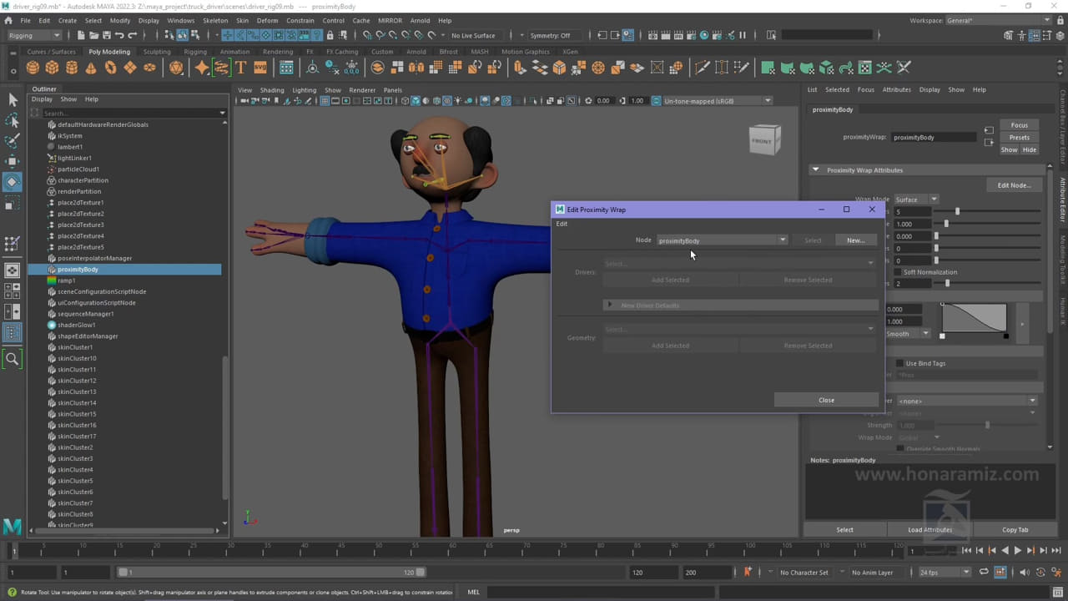Viewport: 1068px width, 601px height.
Task: Open the viewport Shading menu
Action: (271, 90)
